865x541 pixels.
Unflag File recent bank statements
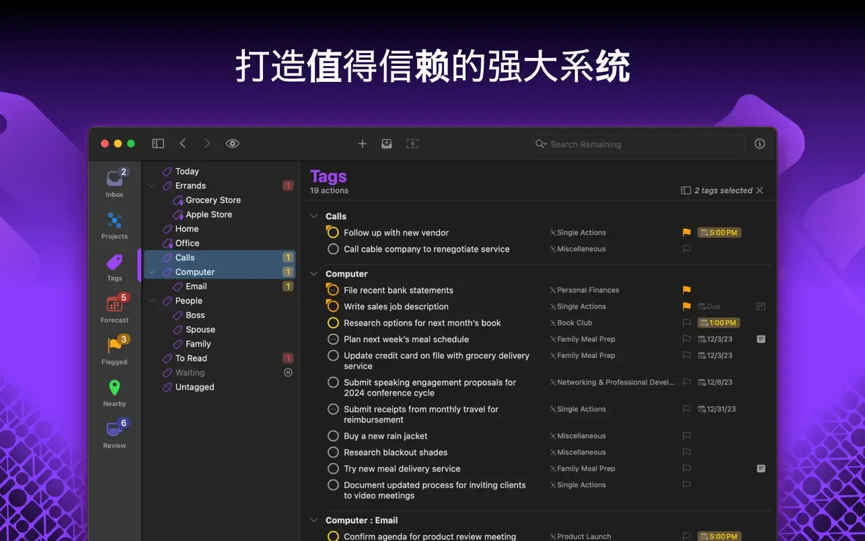(x=687, y=290)
